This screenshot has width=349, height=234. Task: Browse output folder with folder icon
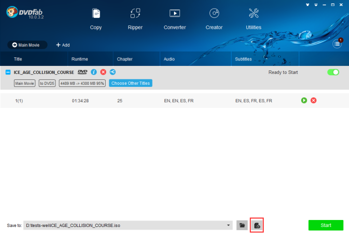pyautogui.click(x=242, y=226)
